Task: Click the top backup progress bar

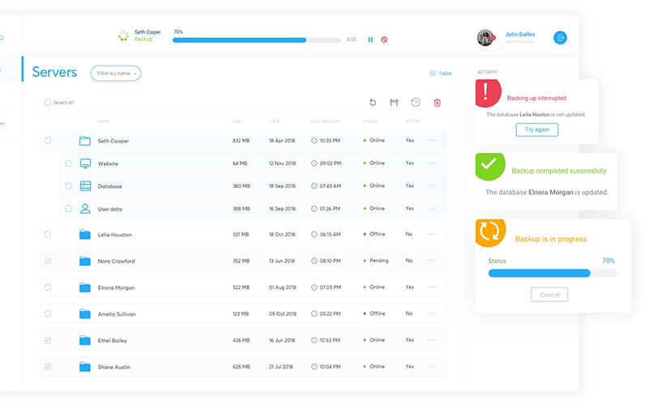Action: click(x=257, y=39)
